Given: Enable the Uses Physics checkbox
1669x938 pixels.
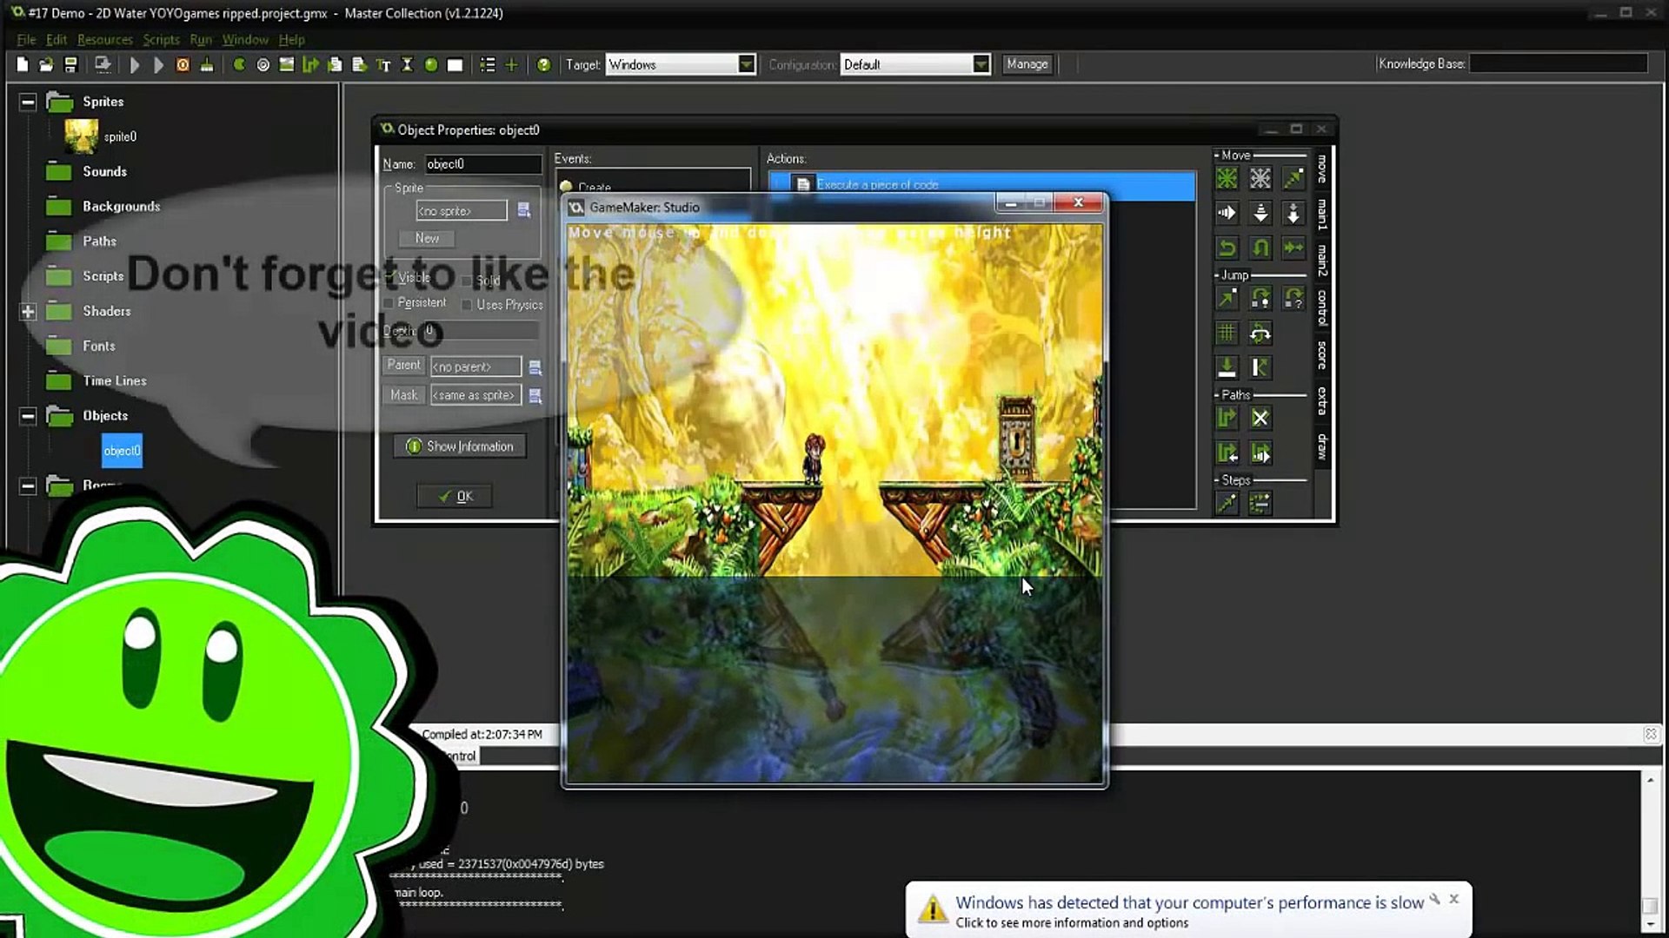Looking at the screenshot, I should (467, 305).
